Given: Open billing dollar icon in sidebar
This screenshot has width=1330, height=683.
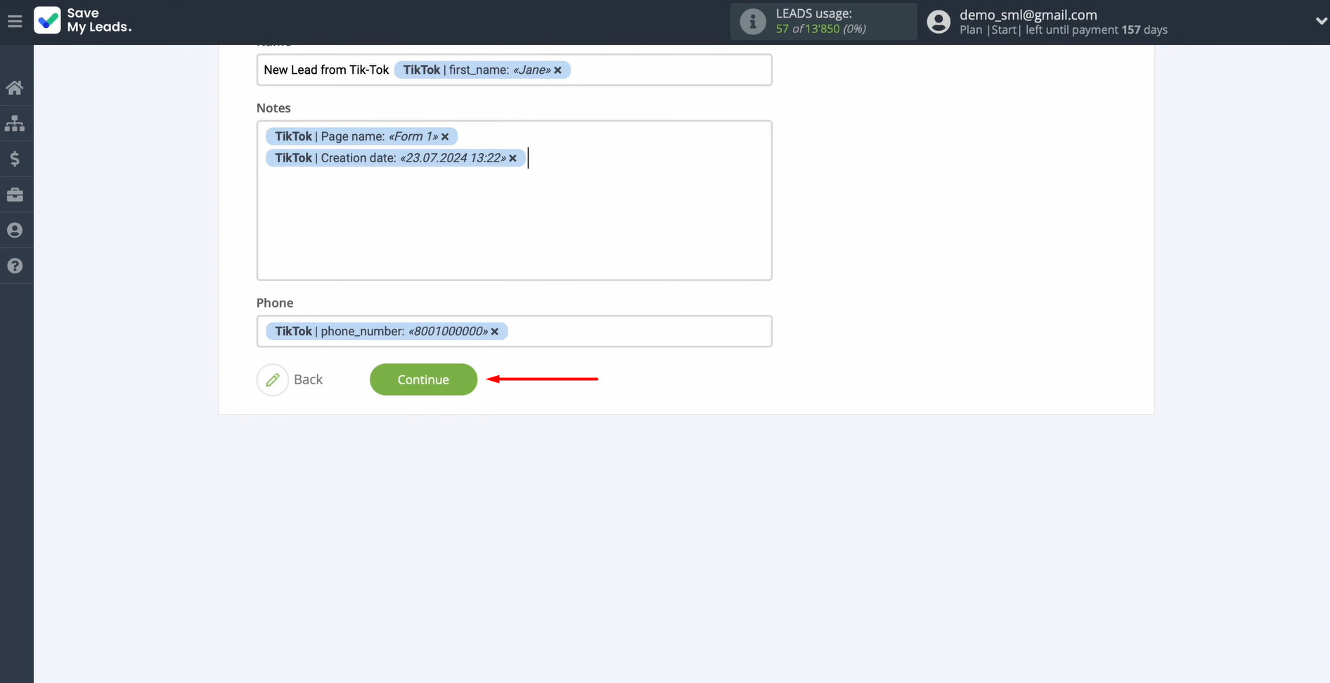Looking at the screenshot, I should click(15, 160).
